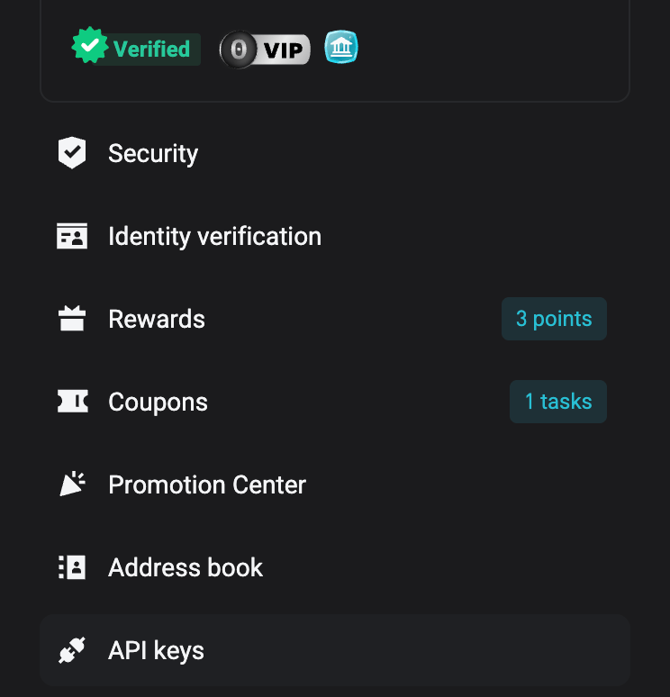Open Identity verification settings
Viewport: 670px width, 697px height.
pyautogui.click(x=214, y=237)
